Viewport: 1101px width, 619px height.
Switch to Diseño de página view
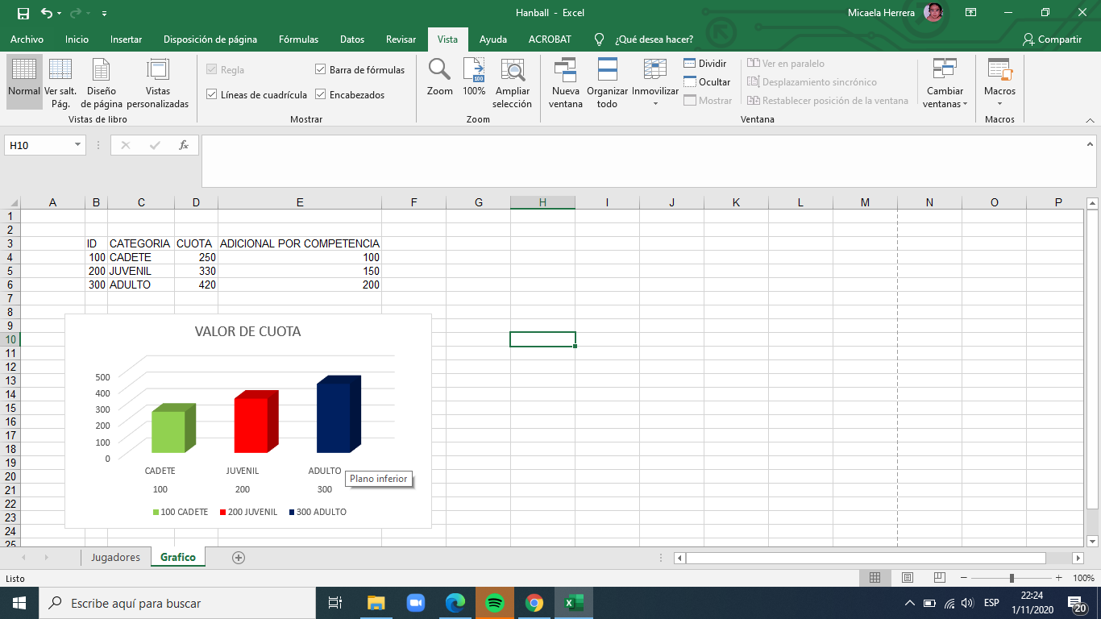tap(102, 82)
